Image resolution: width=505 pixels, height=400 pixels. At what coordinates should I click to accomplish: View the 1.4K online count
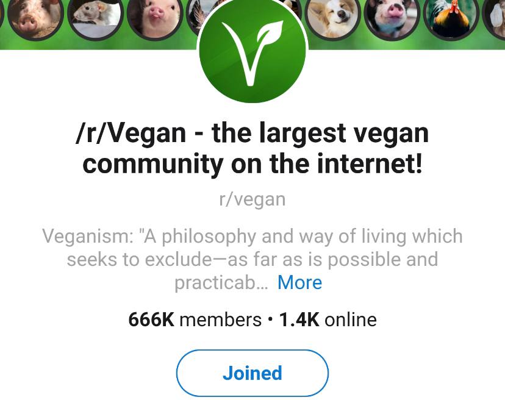pyautogui.click(x=328, y=320)
